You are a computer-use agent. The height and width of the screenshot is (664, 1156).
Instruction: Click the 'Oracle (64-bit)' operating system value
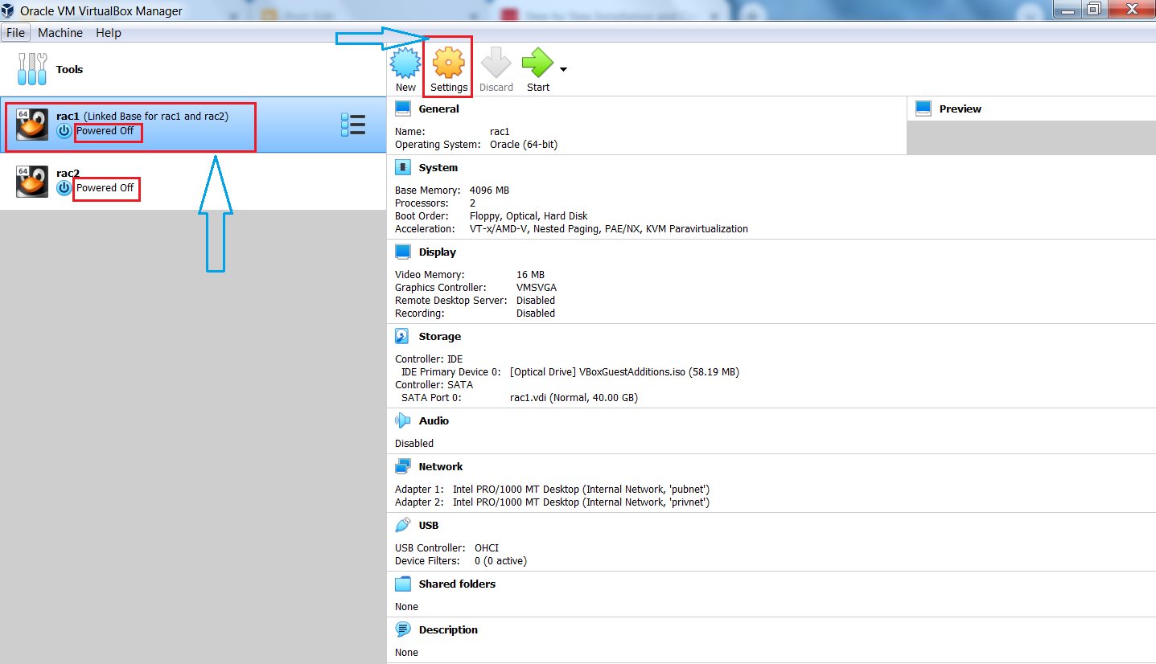click(x=524, y=145)
